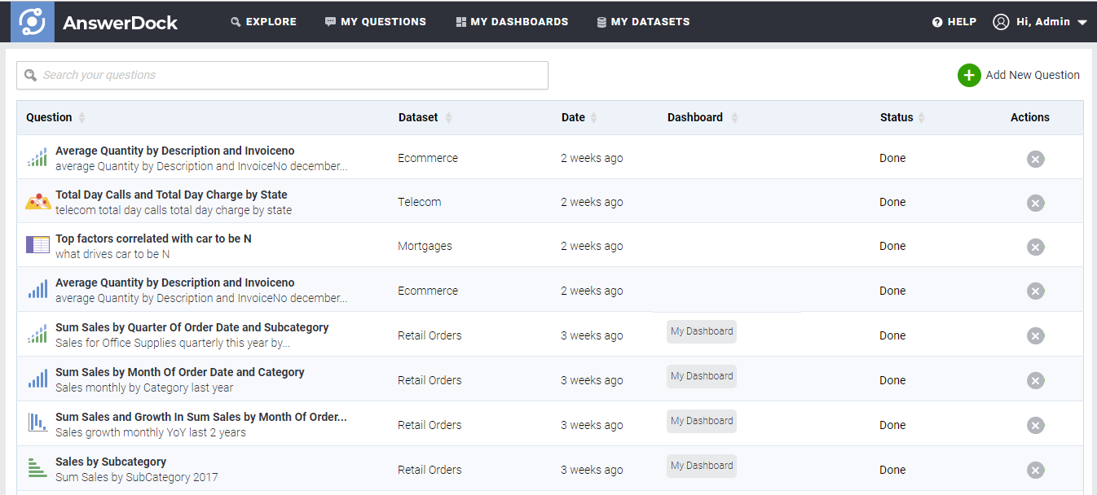Click the Mortgages dataset cell
The height and width of the screenshot is (495, 1097).
(x=425, y=246)
